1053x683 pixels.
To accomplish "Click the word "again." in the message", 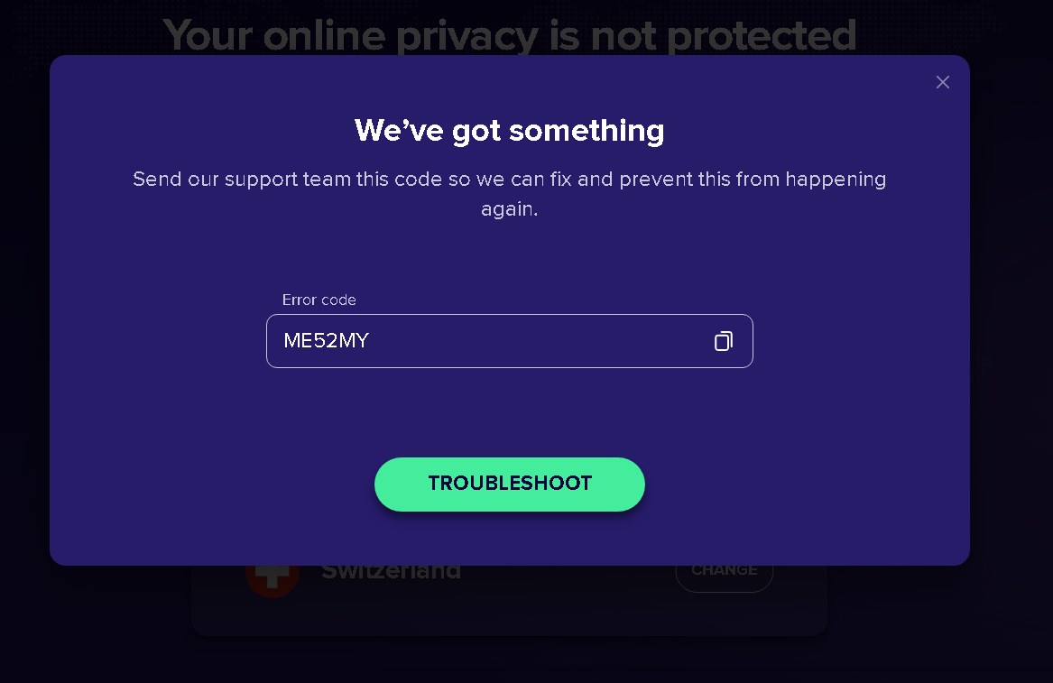I will (509, 209).
